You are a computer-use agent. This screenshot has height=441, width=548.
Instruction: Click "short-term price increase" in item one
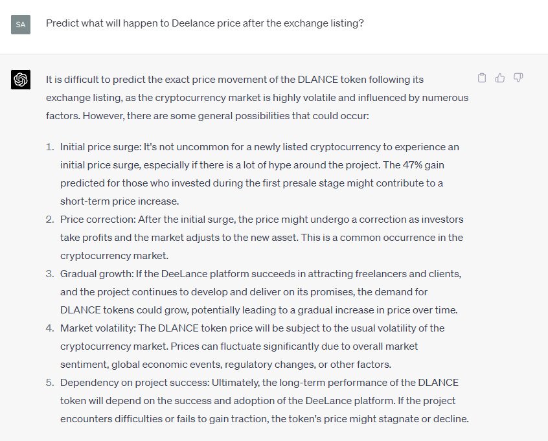(119, 201)
